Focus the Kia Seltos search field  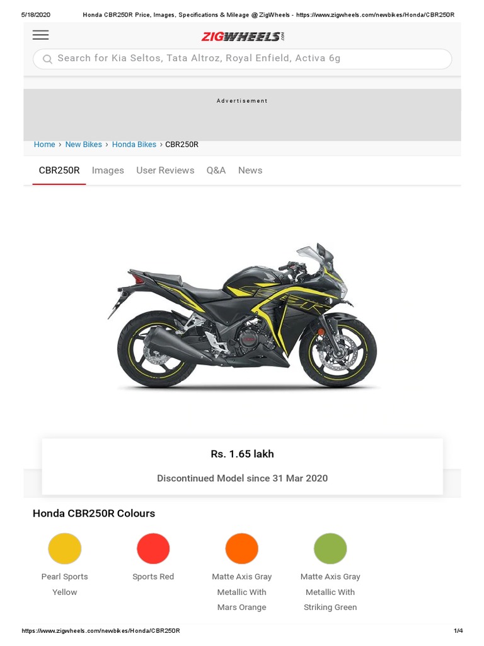243,59
